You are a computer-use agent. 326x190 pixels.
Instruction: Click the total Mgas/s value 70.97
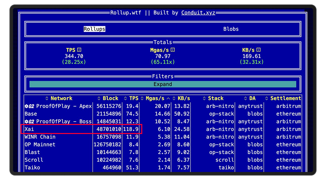click(x=163, y=56)
